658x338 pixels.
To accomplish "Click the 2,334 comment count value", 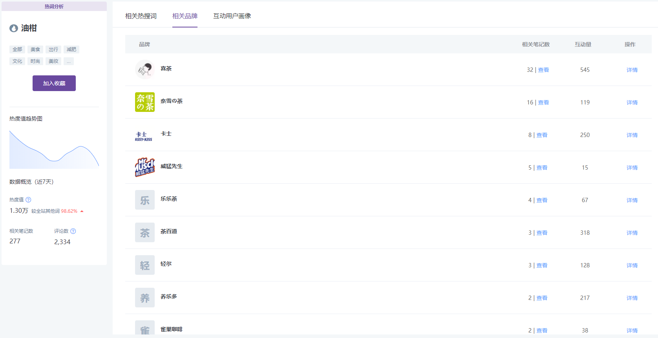I will pyautogui.click(x=62, y=242).
